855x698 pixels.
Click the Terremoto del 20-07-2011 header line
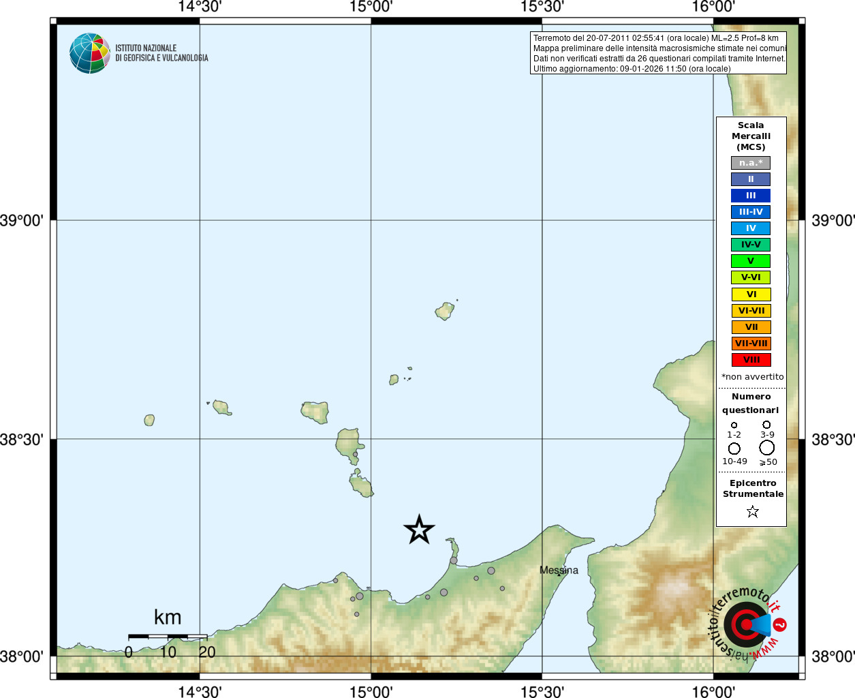click(656, 38)
